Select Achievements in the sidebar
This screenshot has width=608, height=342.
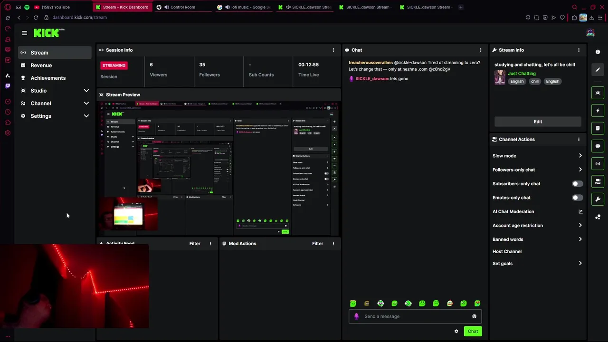[x=55, y=78]
